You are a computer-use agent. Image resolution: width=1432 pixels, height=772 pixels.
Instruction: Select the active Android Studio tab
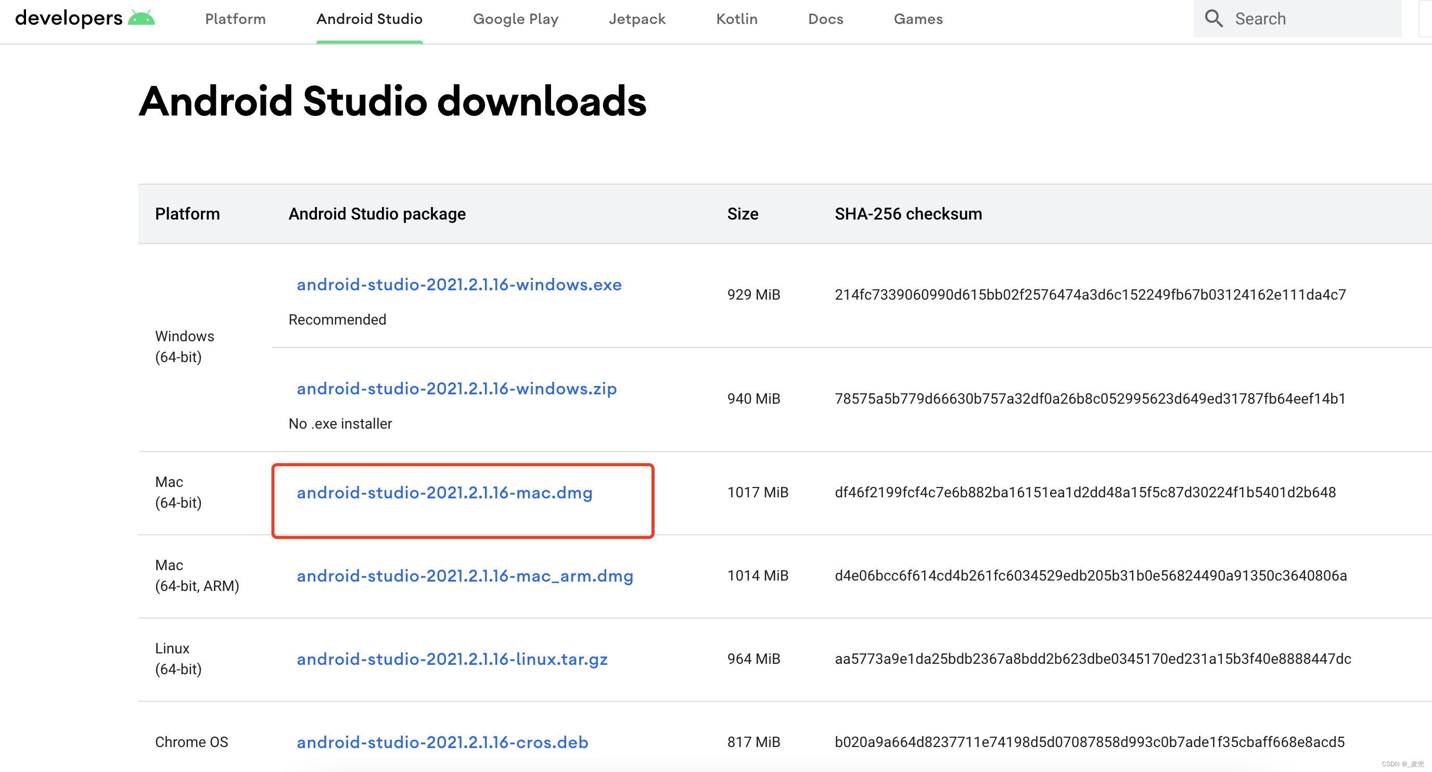pyautogui.click(x=369, y=18)
